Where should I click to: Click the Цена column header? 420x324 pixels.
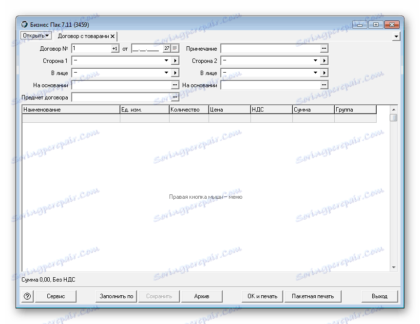click(229, 110)
